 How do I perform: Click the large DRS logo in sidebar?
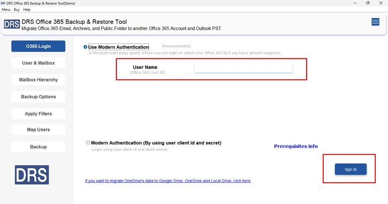(32, 175)
